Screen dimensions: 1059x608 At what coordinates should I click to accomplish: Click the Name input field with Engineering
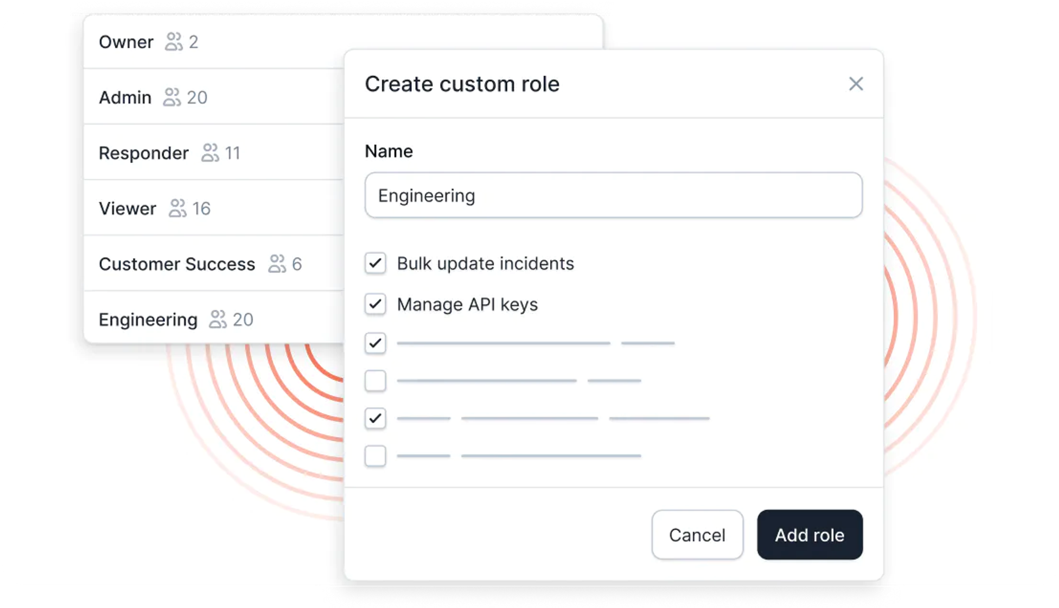[x=613, y=195]
